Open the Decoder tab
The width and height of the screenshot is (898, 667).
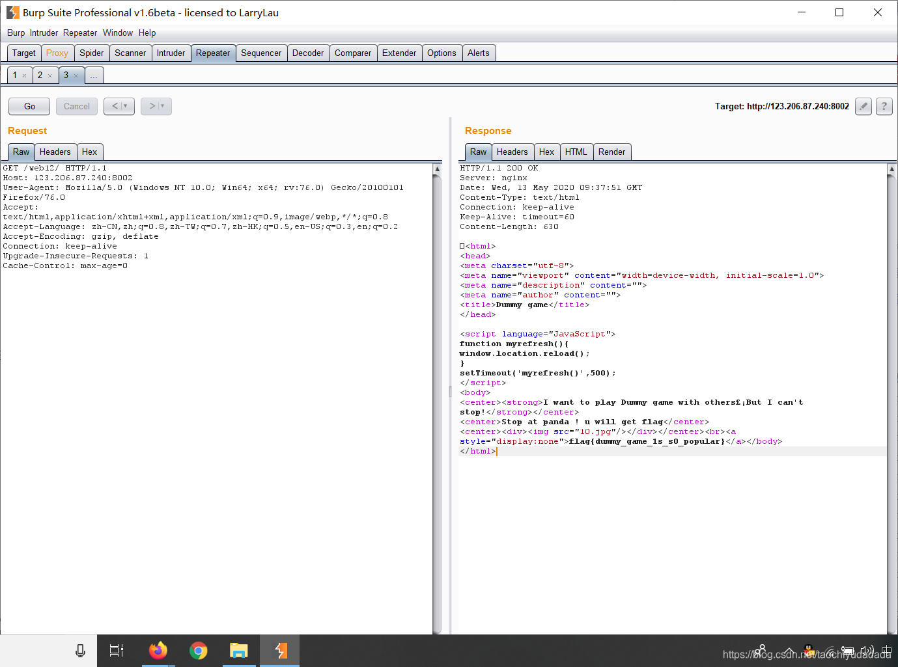[308, 53]
